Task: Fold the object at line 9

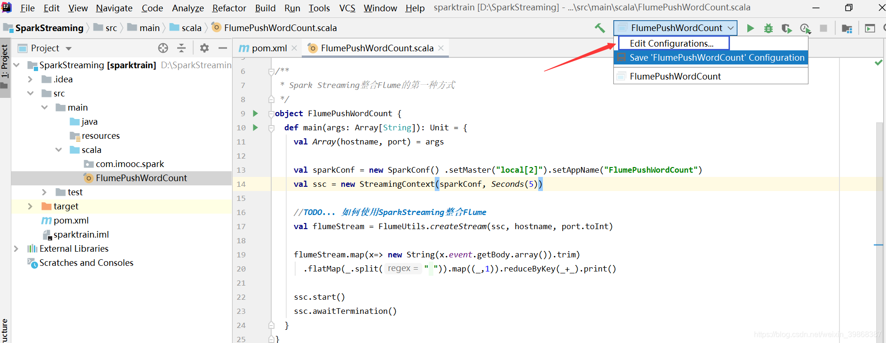Action: coord(271,114)
